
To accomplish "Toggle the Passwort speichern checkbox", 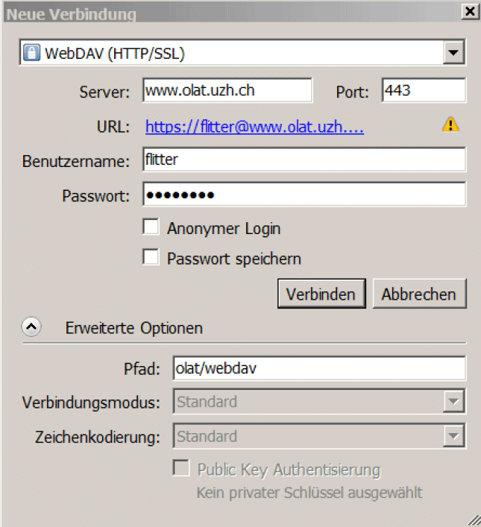I will pyautogui.click(x=151, y=257).
